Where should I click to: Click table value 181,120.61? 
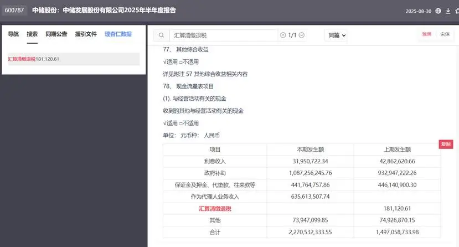tap(397, 209)
